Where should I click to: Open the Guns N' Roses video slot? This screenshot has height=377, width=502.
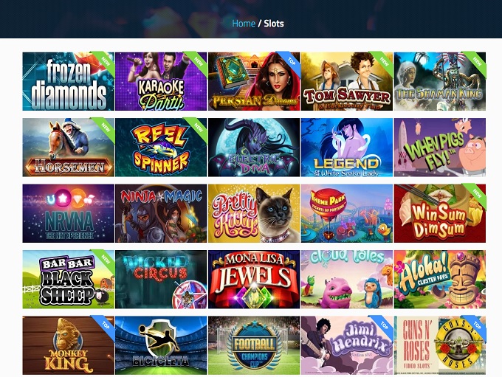pos(439,345)
